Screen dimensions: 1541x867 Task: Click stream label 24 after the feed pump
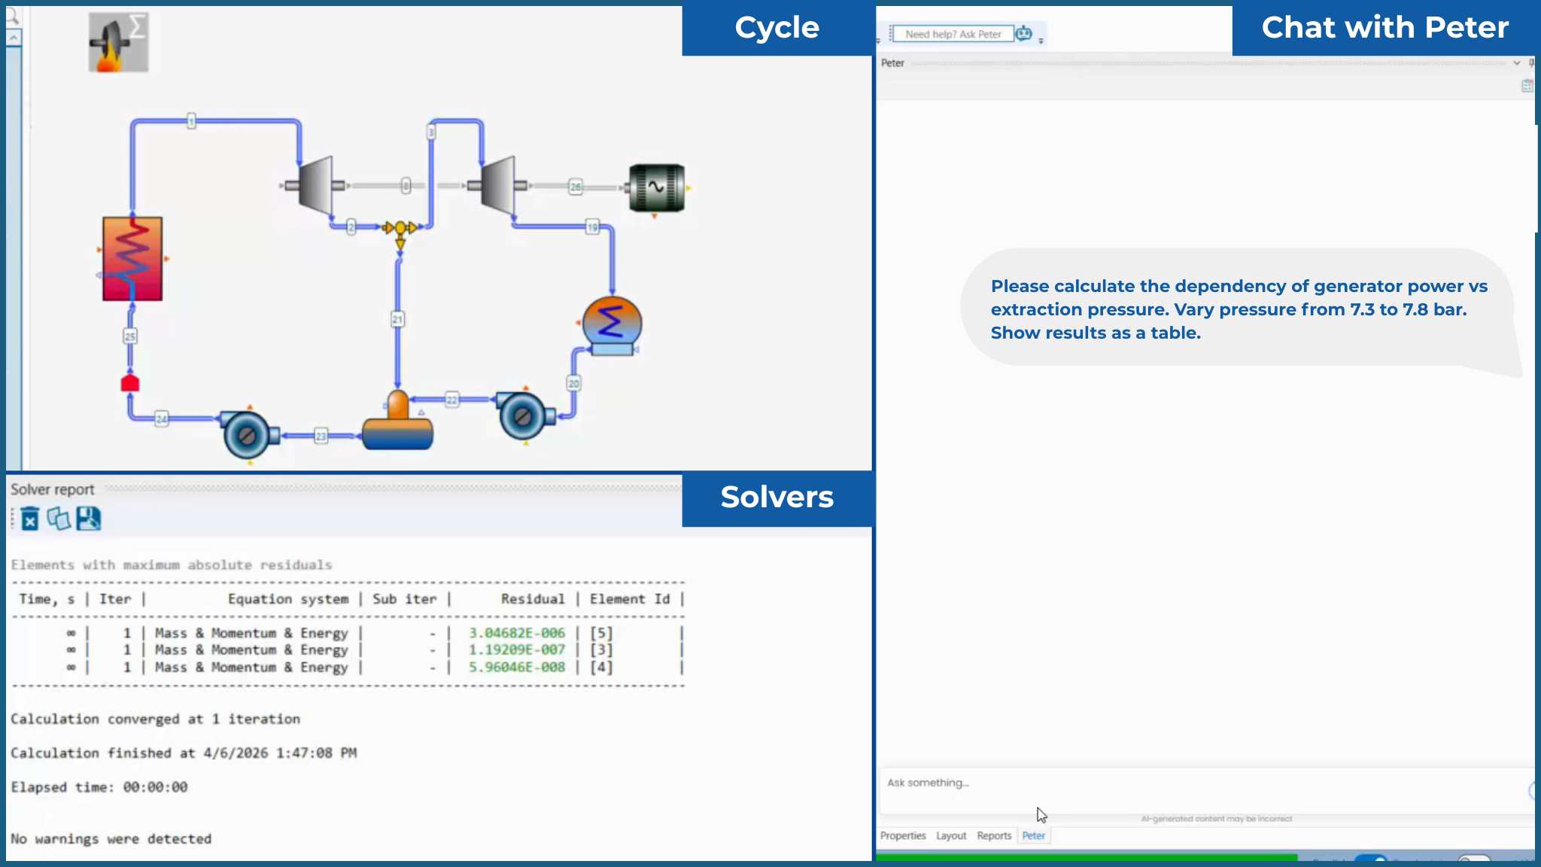click(162, 418)
